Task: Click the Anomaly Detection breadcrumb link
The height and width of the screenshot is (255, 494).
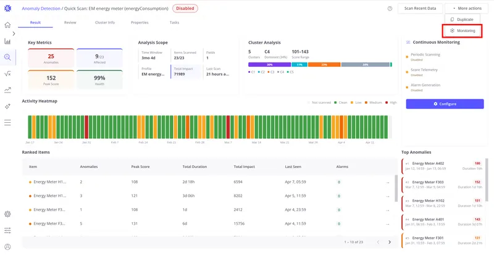Action: (41, 9)
